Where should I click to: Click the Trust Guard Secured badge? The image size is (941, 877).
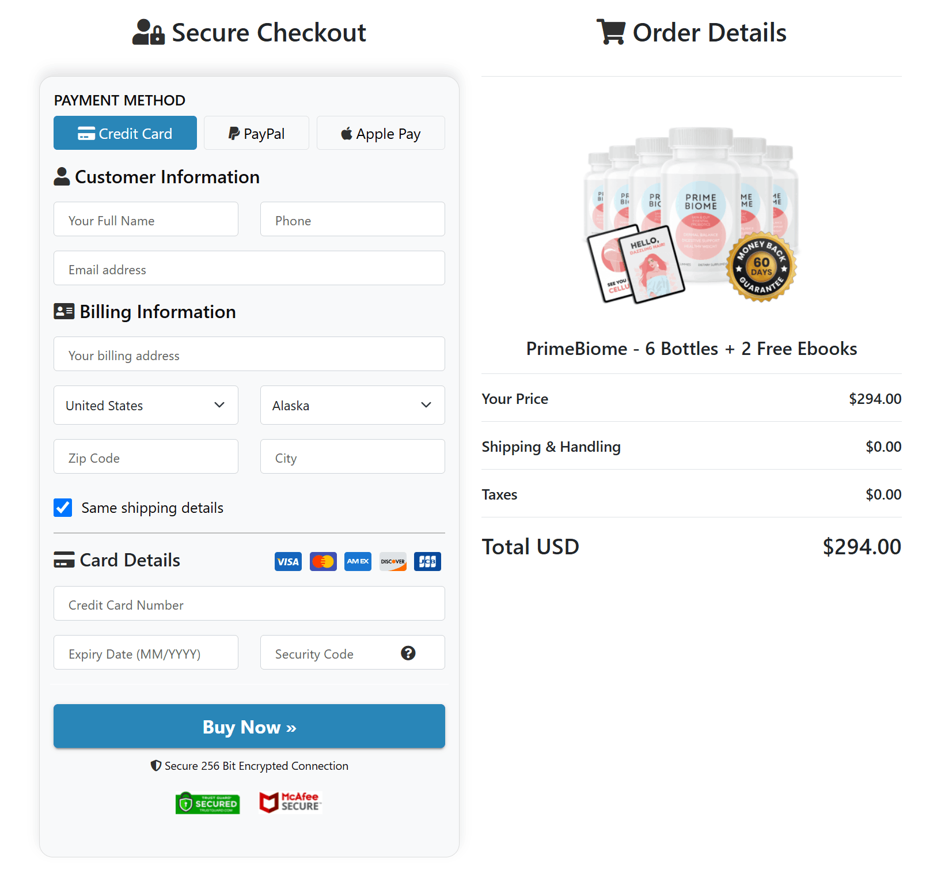[208, 803]
